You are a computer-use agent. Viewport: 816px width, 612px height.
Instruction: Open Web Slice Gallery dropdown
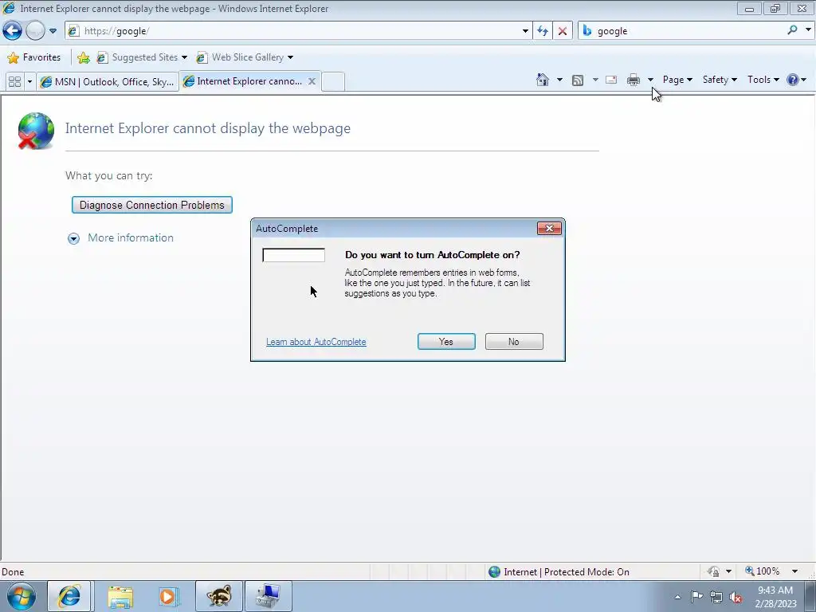tap(245, 57)
